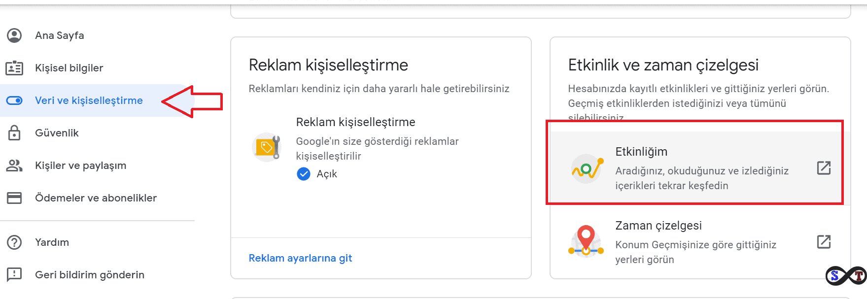Select the Ödemeler ve abonelikler card icon
867x299 pixels.
tap(15, 198)
